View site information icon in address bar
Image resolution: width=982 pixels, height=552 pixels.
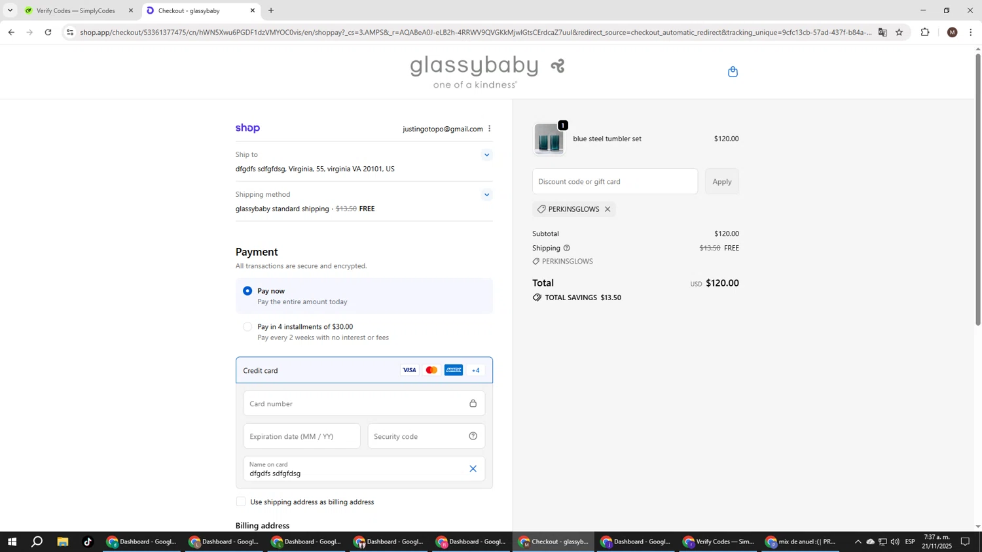pyautogui.click(x=70, y=32)
